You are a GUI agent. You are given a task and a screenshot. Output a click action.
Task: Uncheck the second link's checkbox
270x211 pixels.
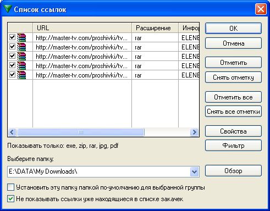[12, 47]
